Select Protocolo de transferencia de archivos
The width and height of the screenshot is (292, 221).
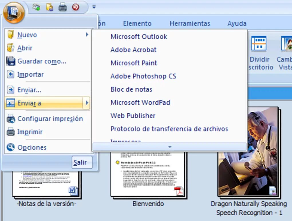169,129
